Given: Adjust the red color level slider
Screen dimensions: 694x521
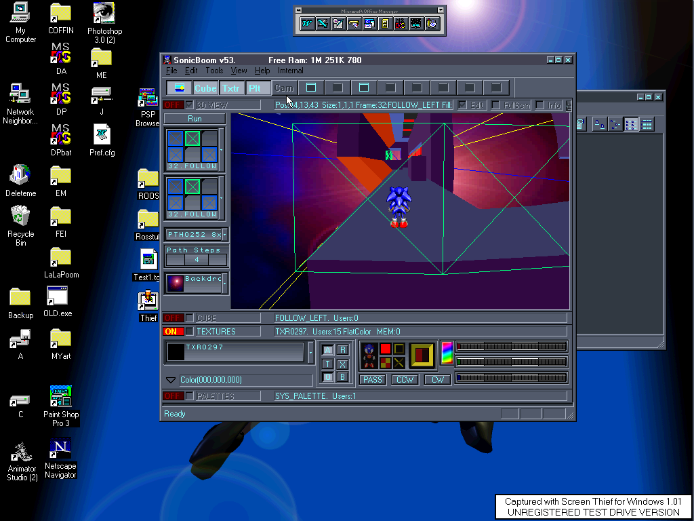Looking at the screenshot, I should point(511,347).
